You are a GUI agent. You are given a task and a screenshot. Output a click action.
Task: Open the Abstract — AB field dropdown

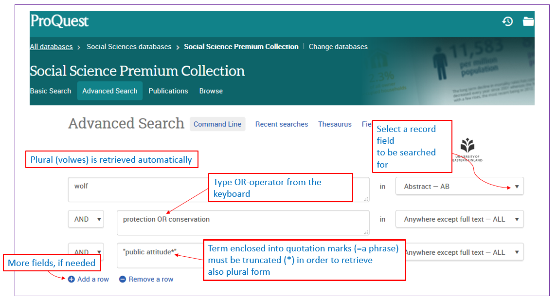pos(459,187)
